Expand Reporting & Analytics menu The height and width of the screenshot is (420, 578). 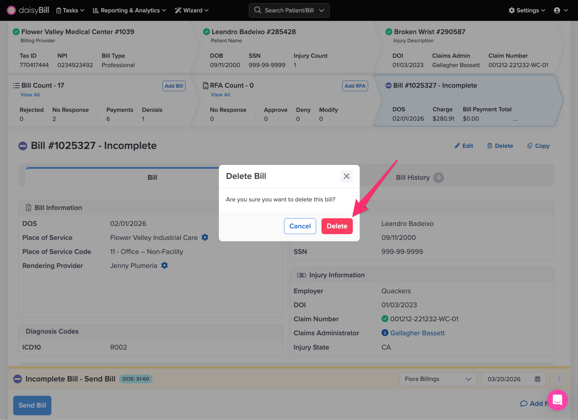point(129,10)
